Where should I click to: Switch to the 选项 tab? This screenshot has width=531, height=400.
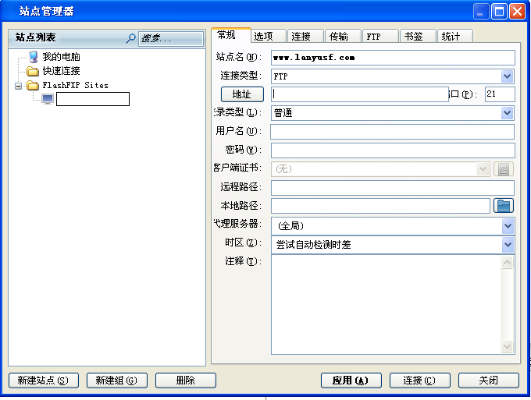pos(269,36)
